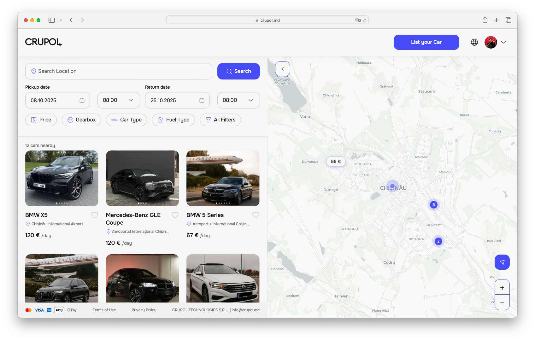Open the Gearbox filter
The width and height of the screenshot is (535, 341).
[81, 120]
